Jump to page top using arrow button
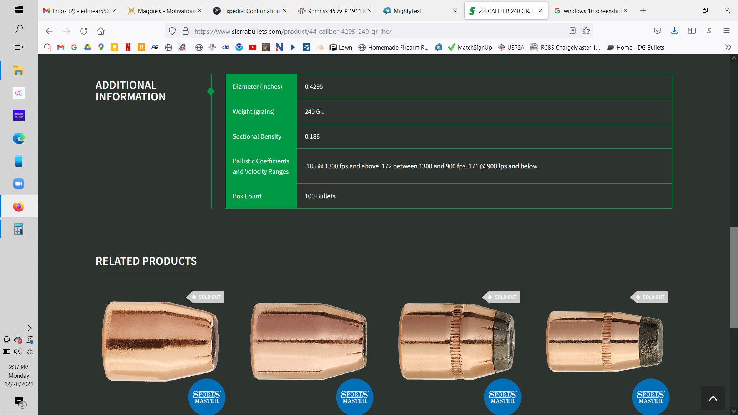This screenshot has width=738, height=415. coord(713,398)
